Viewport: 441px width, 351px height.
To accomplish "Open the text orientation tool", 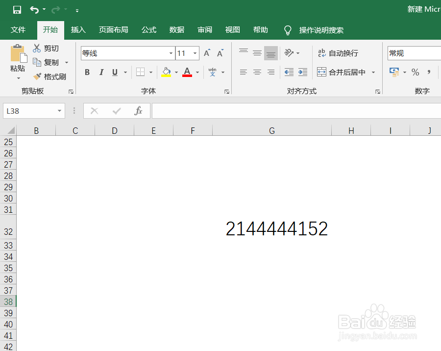I will pos(289,52).
